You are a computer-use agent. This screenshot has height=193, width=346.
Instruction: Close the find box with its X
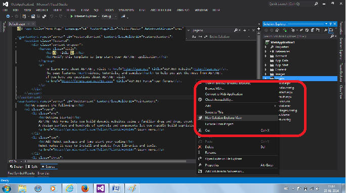pyautogui.click(x=253, y=30)
